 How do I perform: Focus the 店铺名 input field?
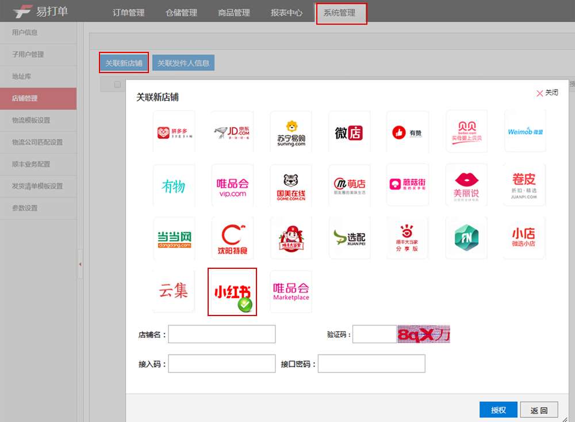pyautogui.click(x=222, y=334)
